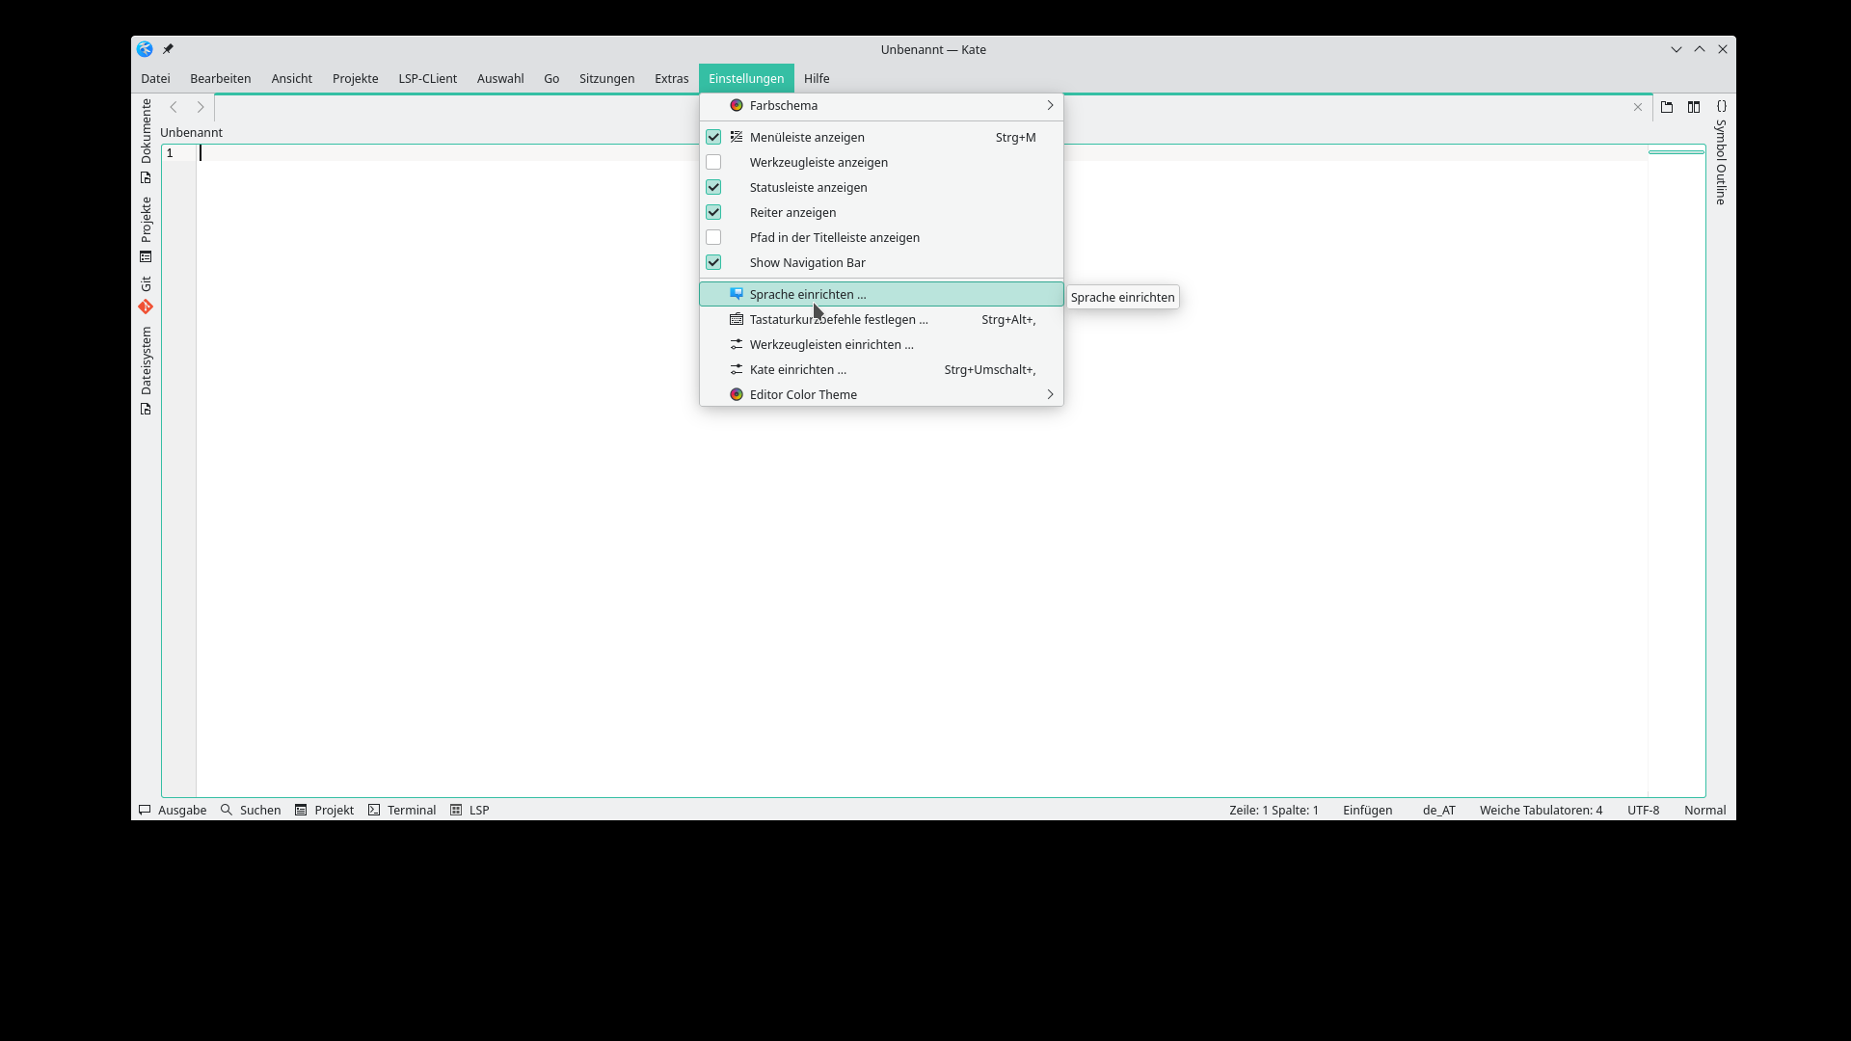
Task: Open Tastaturkurzbefehle festlegen dialog
Action: click(x=881, y=319)
